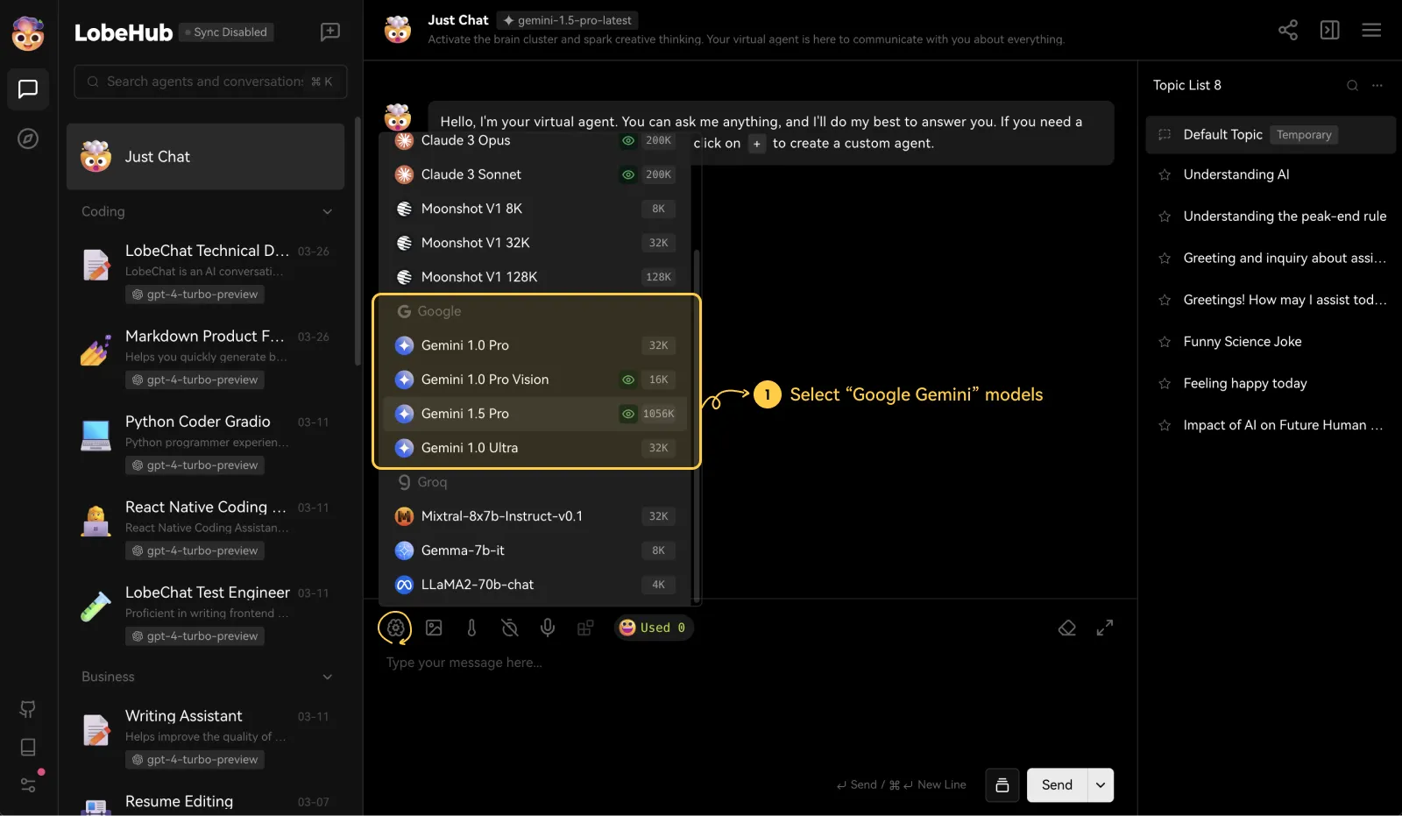Open the temperature thermometer icon
Viewport: 1402px width, 816px height.
471,628
